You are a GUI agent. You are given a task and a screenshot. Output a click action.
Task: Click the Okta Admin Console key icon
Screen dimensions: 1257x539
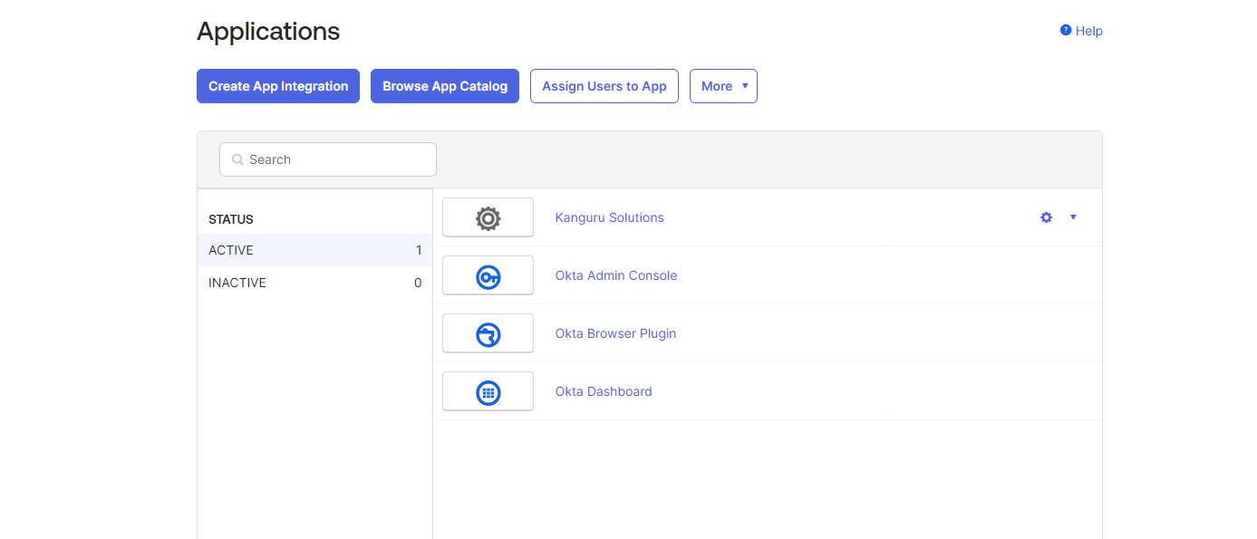tap(488, 276)
